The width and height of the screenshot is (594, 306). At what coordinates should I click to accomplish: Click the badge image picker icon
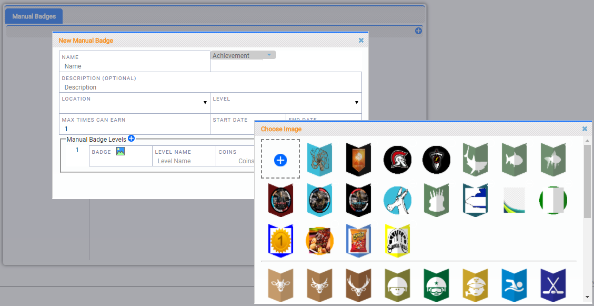[x=120, y=152]
